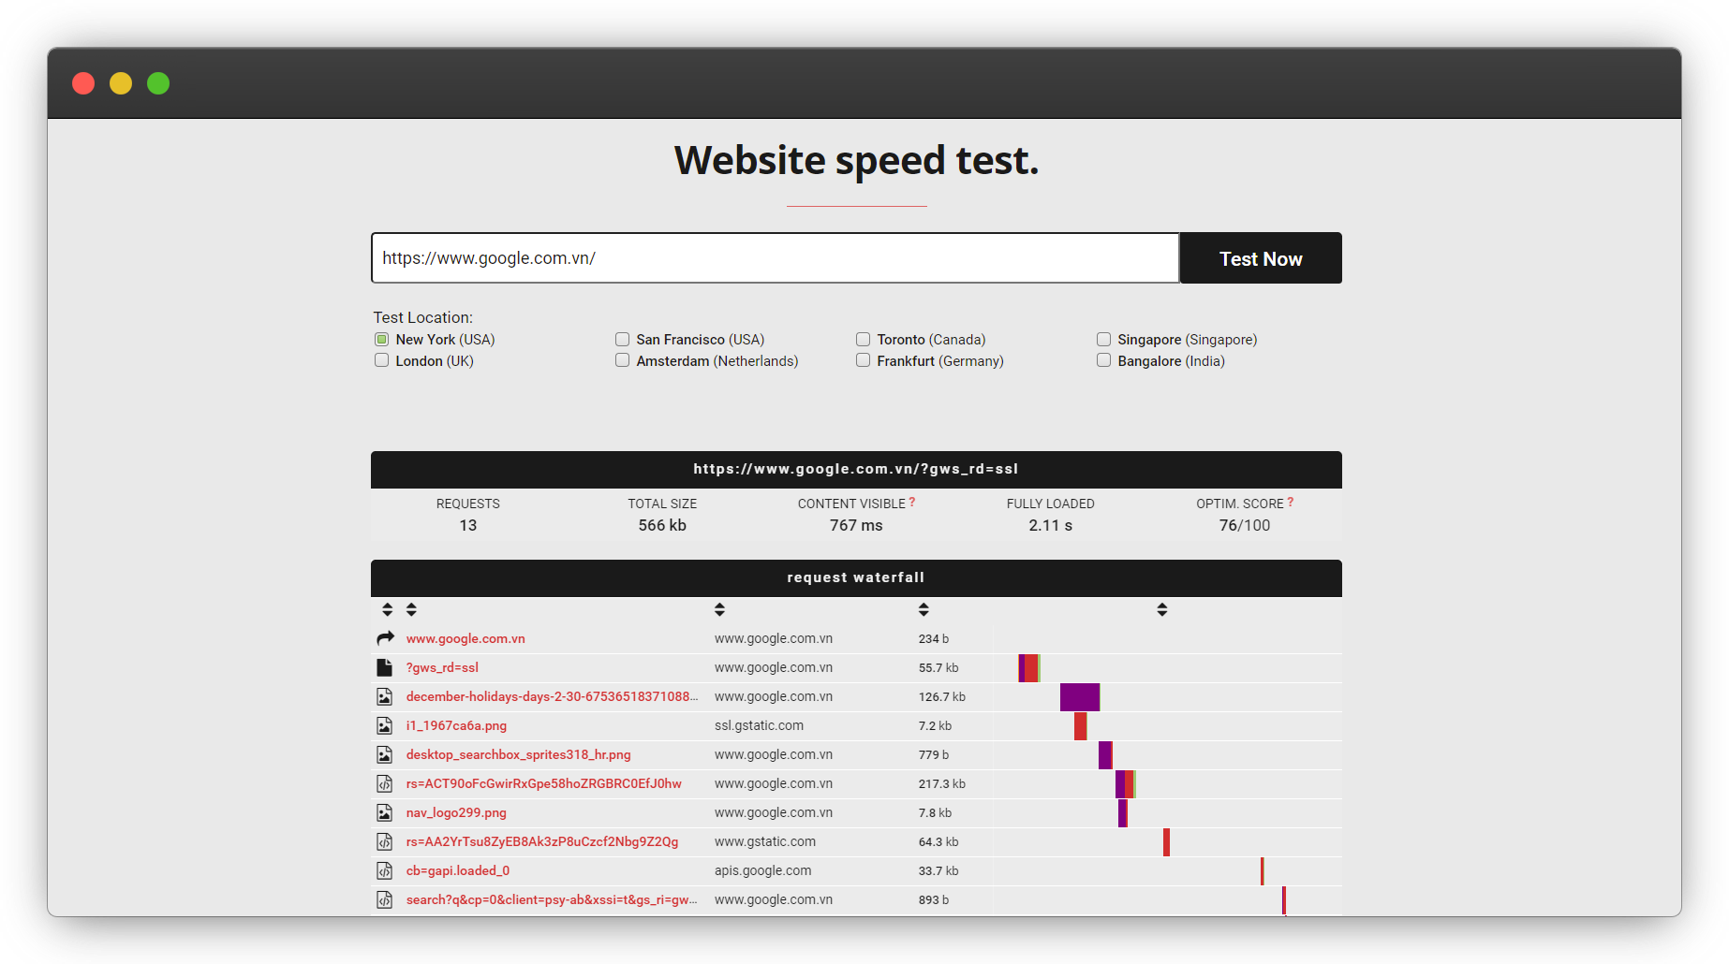The width and height of the screenshot is (1729, 964).
Task: Enable Amsterdam (Netherlands) test location
Action: coord(622,360)
